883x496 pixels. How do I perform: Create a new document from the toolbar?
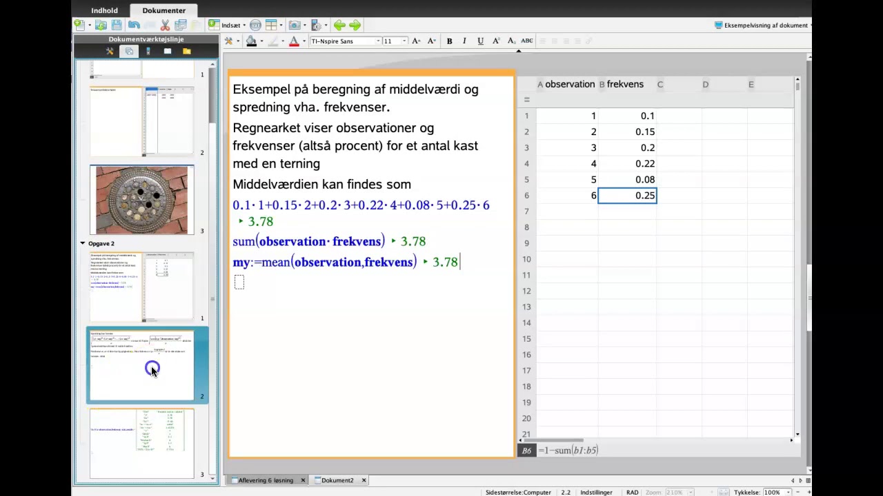[79, 25]
